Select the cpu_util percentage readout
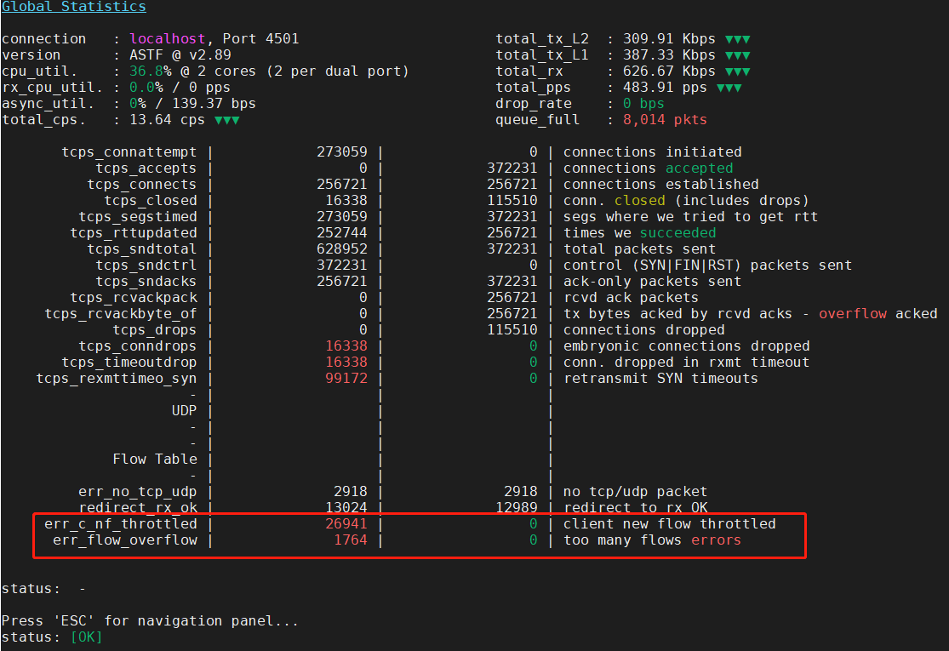Viewport: 949px width, 651px height. [x=148, y=71]
